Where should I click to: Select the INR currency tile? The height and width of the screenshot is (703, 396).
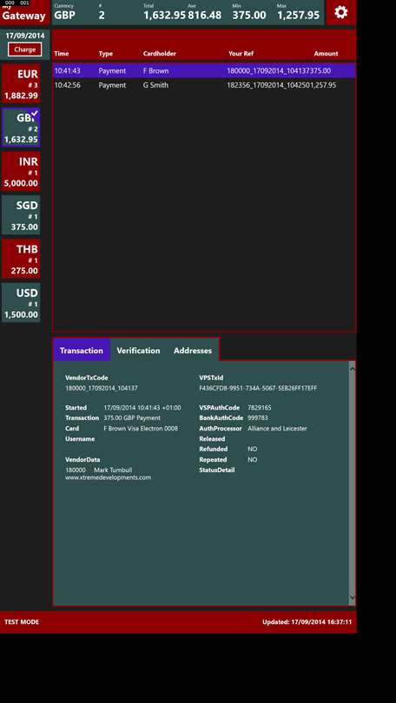click(21, 171)
